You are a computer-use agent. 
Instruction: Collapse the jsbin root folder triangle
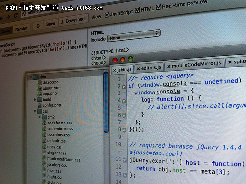[x=31, y=77]
